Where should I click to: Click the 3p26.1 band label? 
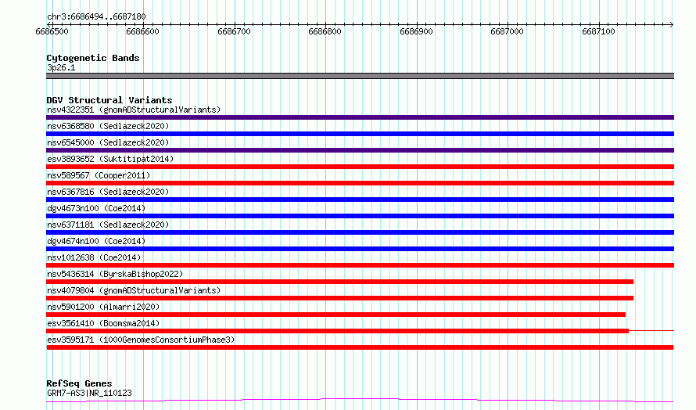tap(61, 67)
